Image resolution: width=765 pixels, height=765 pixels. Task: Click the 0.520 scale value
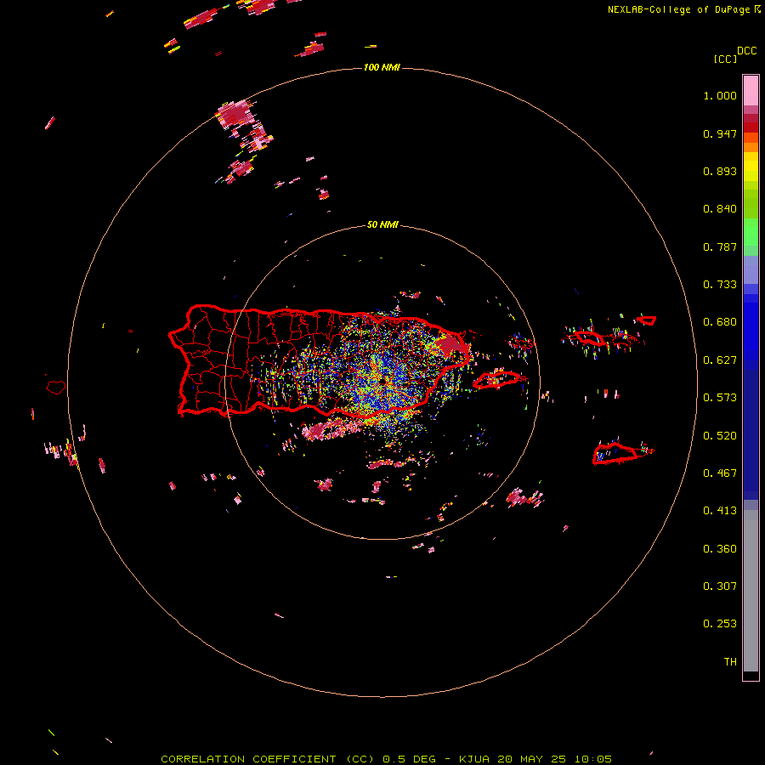point(720,436)
